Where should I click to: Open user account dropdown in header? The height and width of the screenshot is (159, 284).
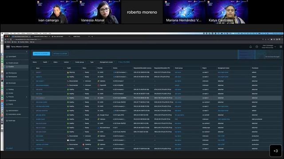269,47
